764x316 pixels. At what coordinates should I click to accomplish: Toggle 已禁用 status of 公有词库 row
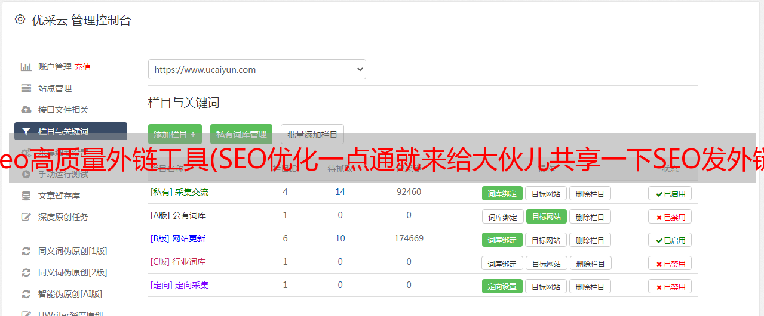(670, 216)
